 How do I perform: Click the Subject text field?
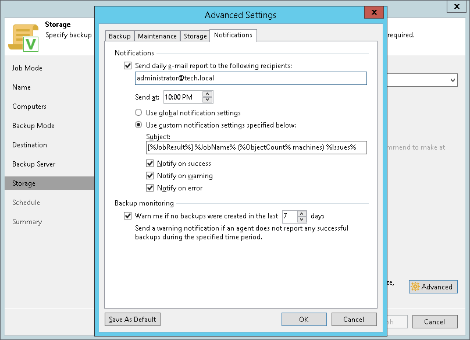point(256,148)
